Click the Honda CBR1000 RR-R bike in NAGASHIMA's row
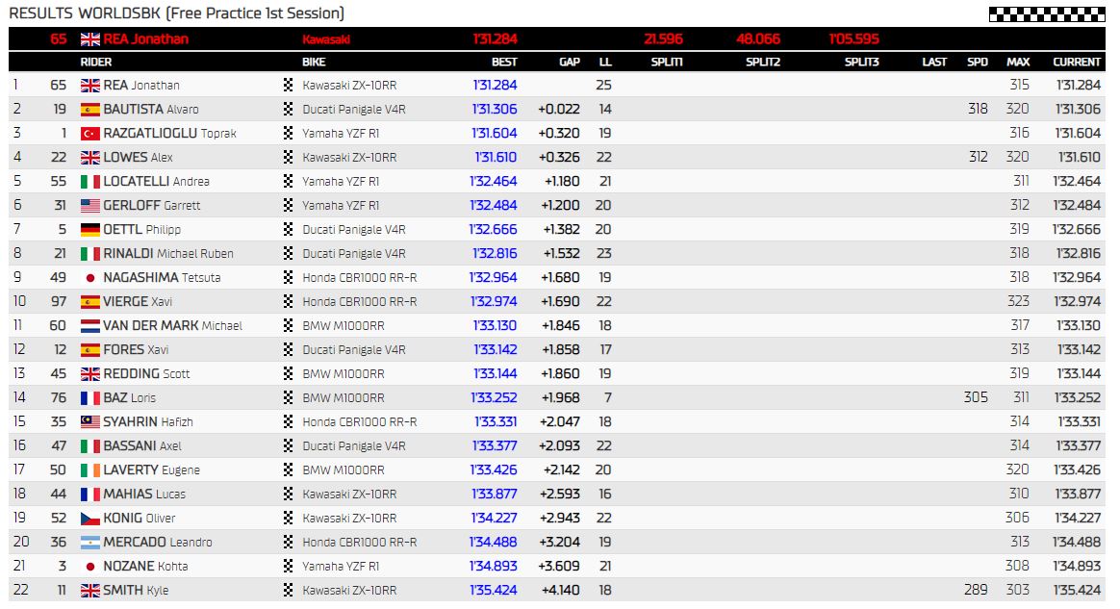Screen dimensions: 1120x609 pyautogui.click(x=359, y=278)
